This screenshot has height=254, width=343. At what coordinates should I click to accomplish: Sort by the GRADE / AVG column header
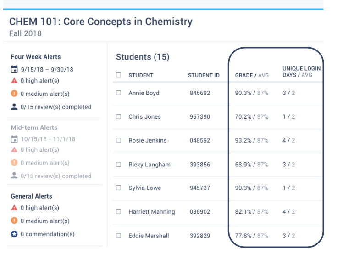click(x=252, y=75)
